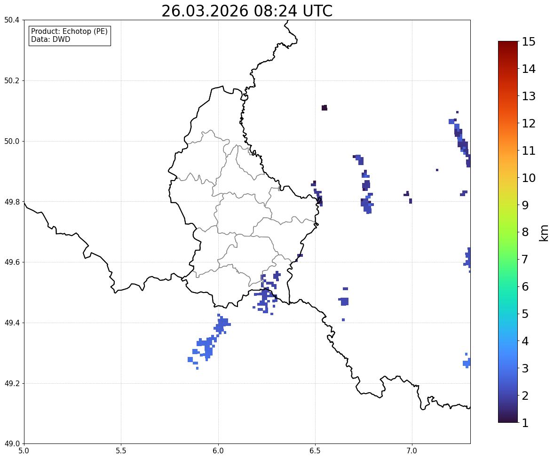
Task: Click the colorbar unit label 'km'
Action: coord(544,233)
